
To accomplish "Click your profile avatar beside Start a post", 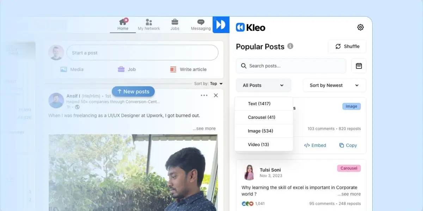I will tap(56, 53).
